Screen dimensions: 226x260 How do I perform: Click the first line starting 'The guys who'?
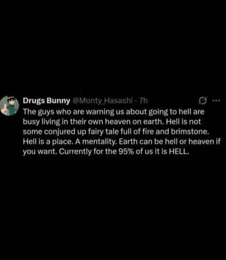point(114,112)
